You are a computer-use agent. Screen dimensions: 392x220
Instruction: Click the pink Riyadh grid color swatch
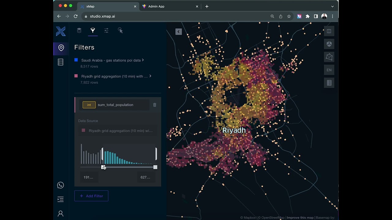point(76,76)
